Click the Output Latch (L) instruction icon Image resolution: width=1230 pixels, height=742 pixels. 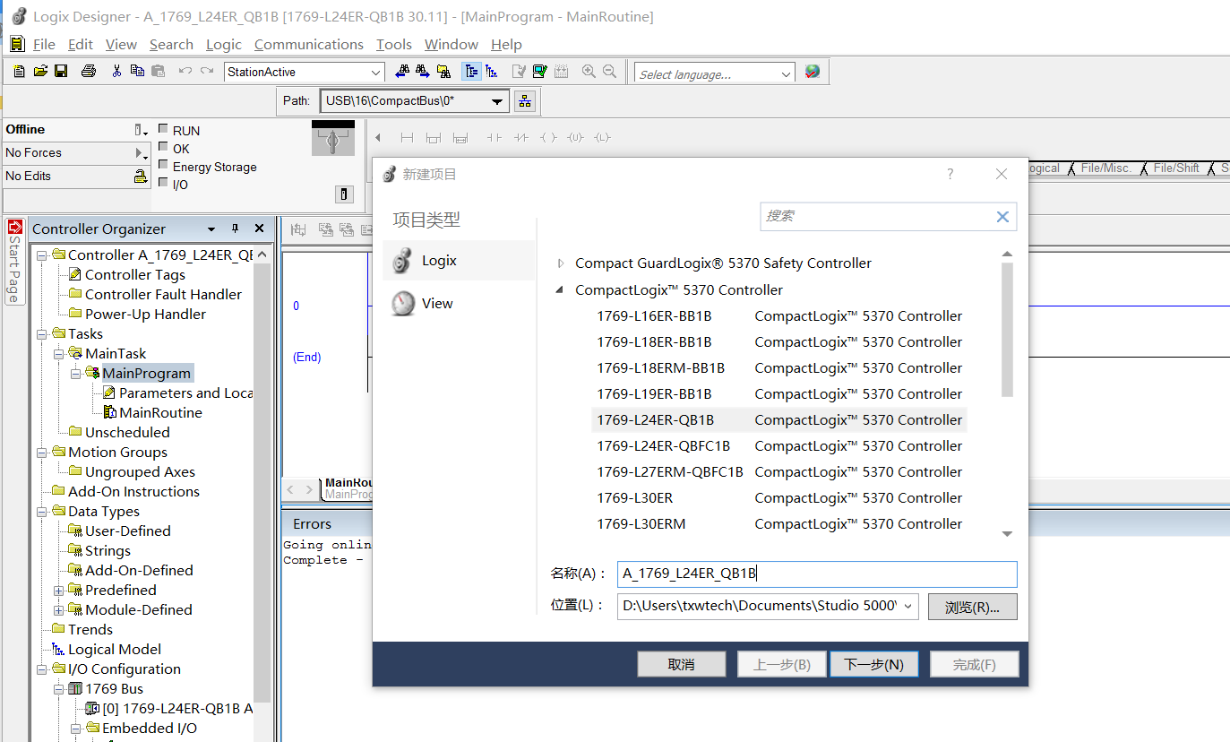602,138
